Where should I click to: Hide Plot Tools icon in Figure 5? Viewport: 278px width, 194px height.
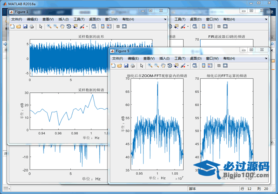click(x=219, y=66)
